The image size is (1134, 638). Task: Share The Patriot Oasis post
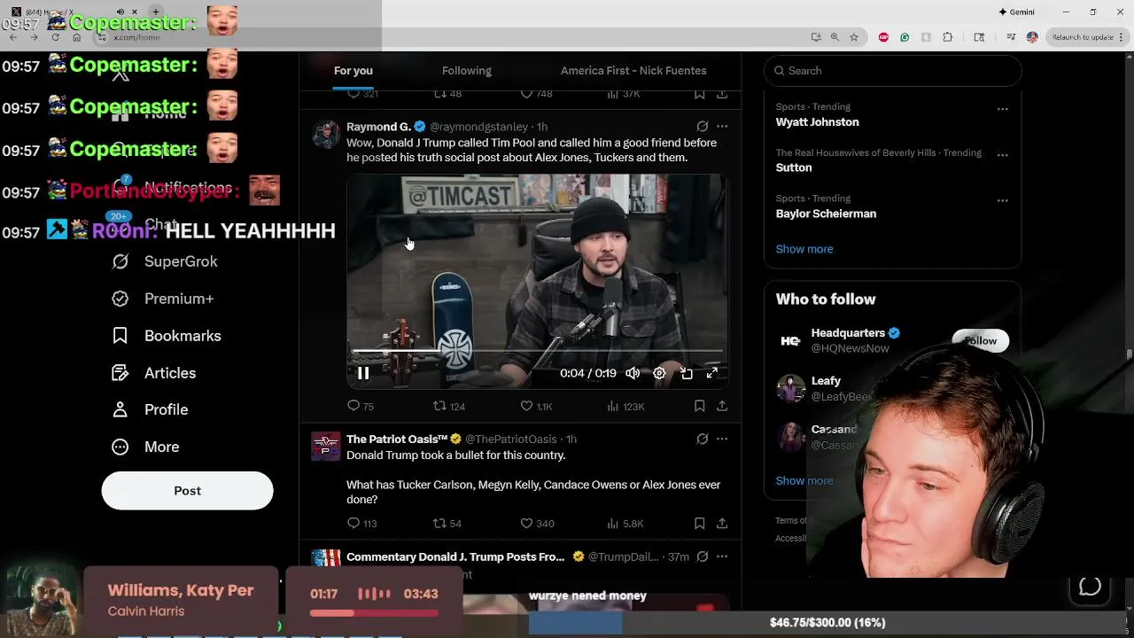(722, 524)
